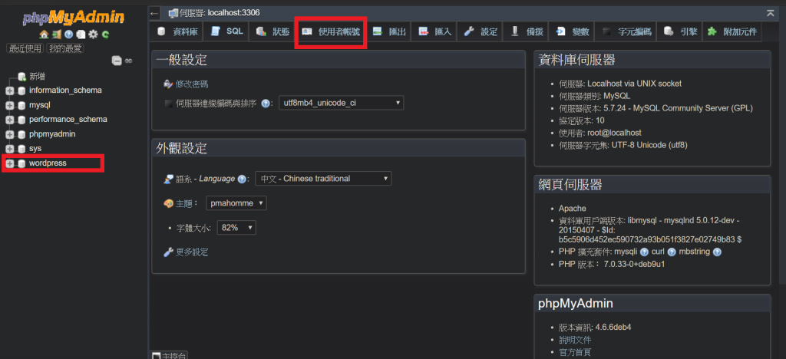Click the back arrow left of 伺服器 breadcrumb
This screenshot has height=359, width=786.
pyautogui.click(x=155, y=13)
